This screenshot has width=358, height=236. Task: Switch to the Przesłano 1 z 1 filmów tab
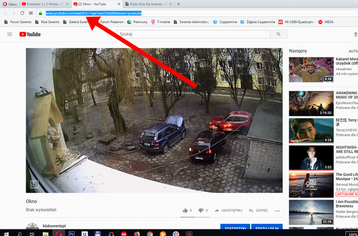pos(45,4)
